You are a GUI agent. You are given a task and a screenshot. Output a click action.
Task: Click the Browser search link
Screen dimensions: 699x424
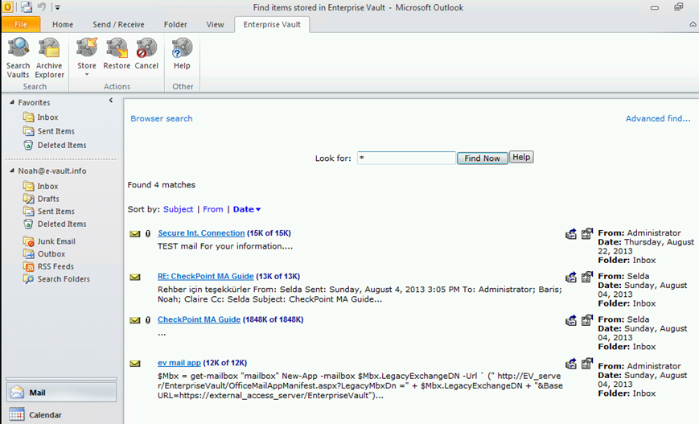tap(162, 118)
